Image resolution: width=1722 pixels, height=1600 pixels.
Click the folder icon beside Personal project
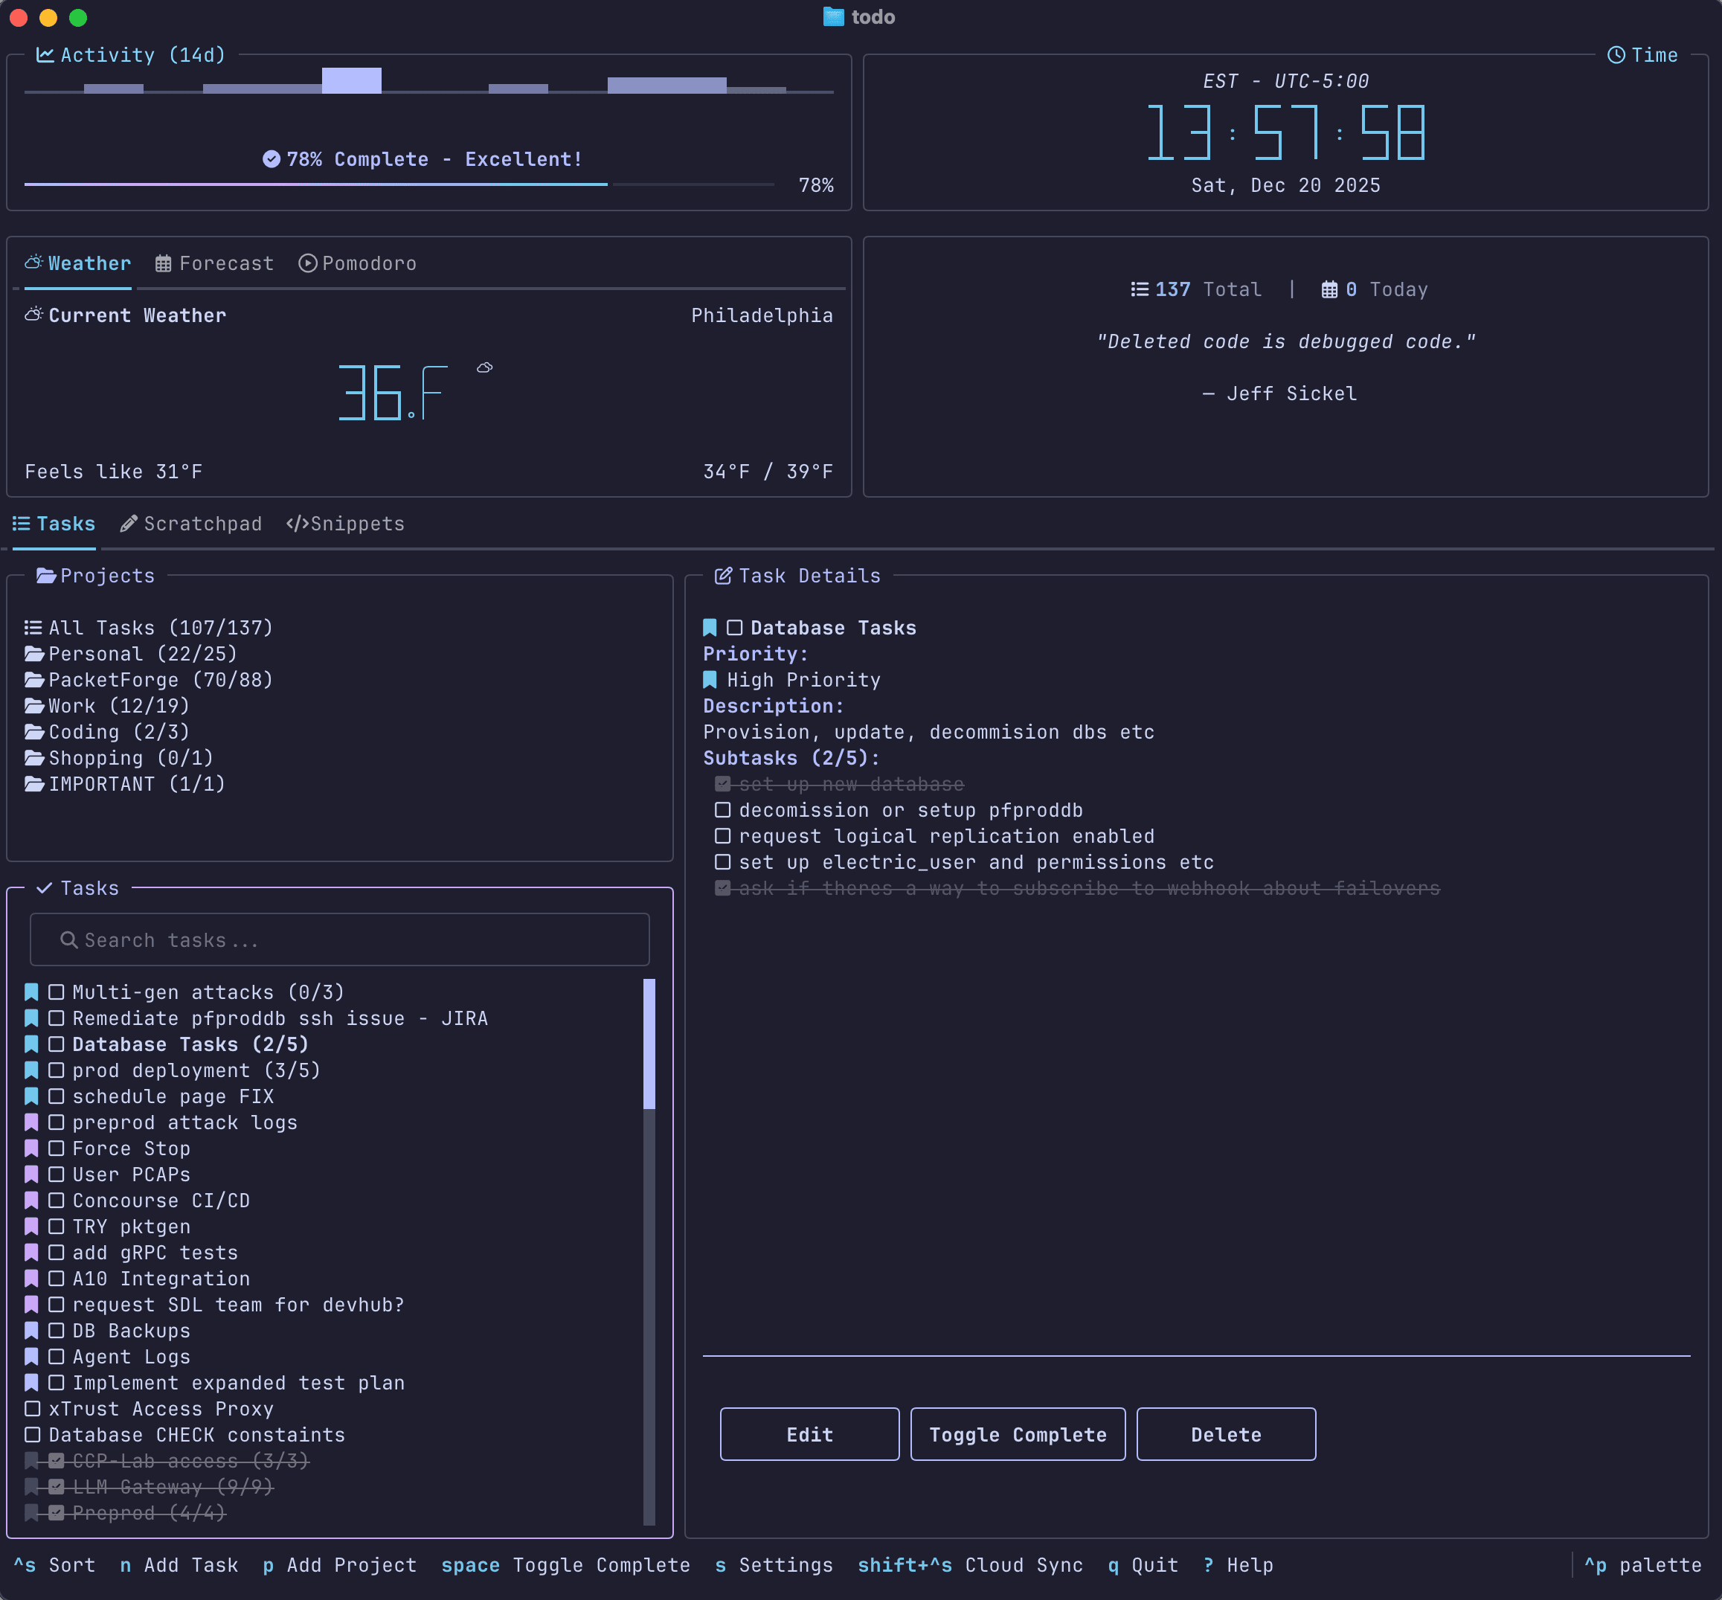click(33, 654)
